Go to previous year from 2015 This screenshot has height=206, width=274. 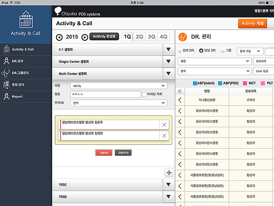(59, 37)
